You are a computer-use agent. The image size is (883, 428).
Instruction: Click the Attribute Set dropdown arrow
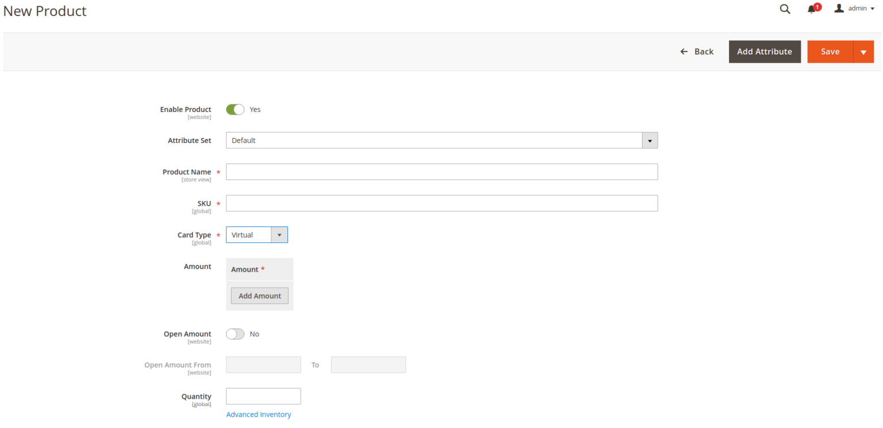pyautogui.click(x=650, y=140)
